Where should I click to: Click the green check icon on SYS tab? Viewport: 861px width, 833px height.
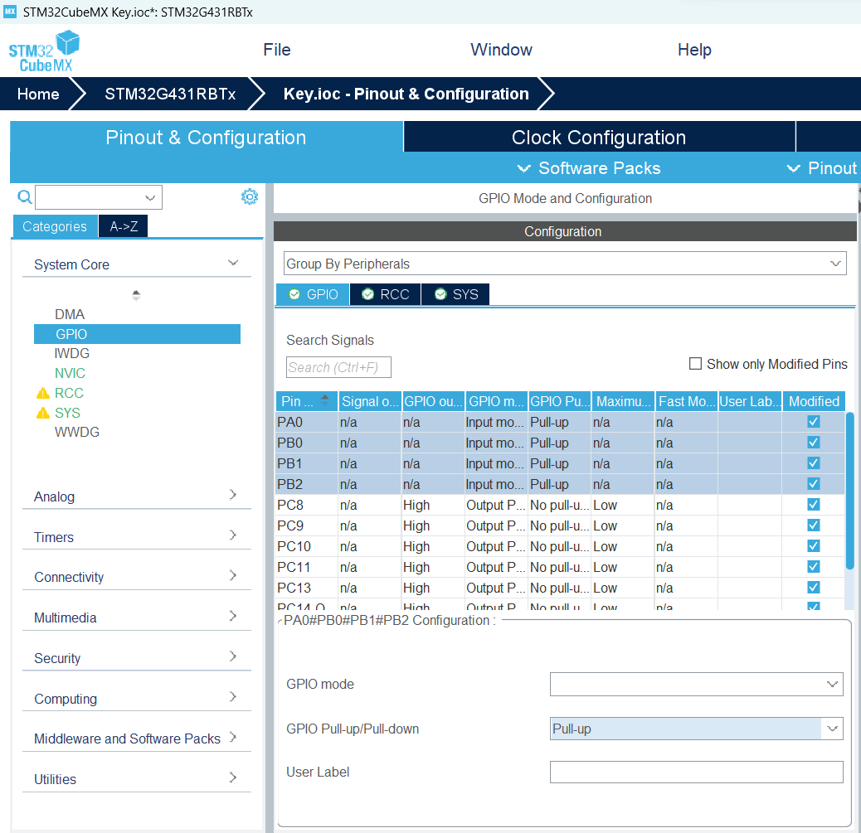[440, 294]
